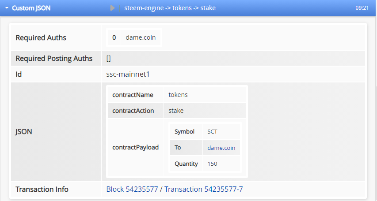
Task: Click the tokens value
Action: (178, 95)
